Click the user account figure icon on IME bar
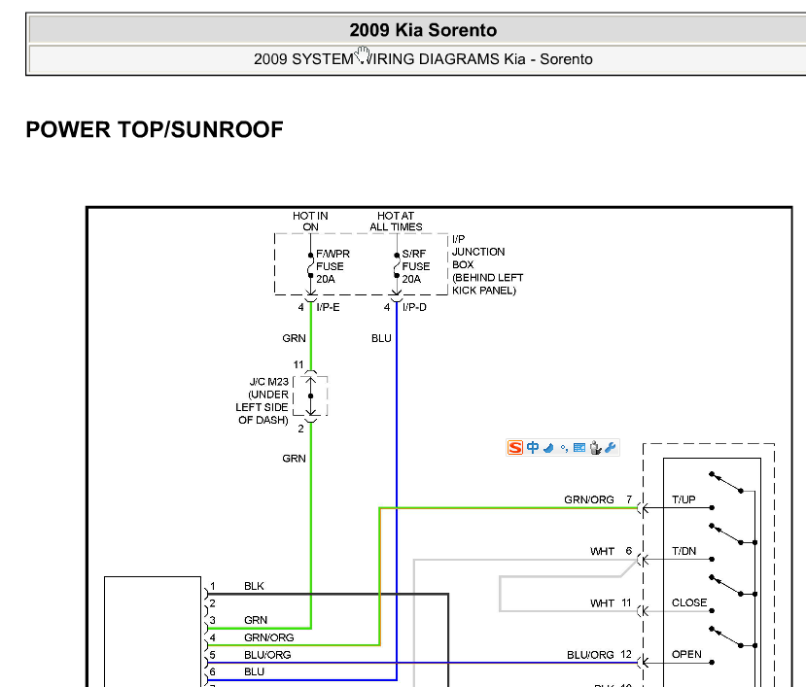Screen dimensions: 806x687 [595, 448]
